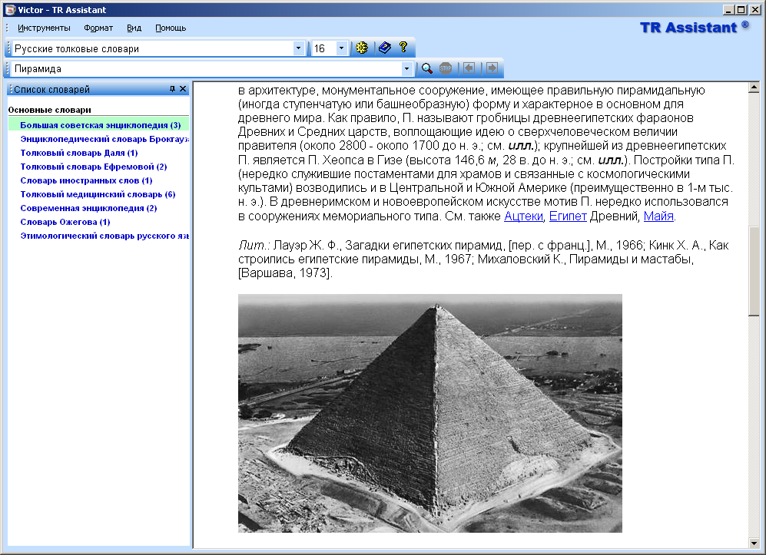Follow the Египет link

click(x=568, y=216)
